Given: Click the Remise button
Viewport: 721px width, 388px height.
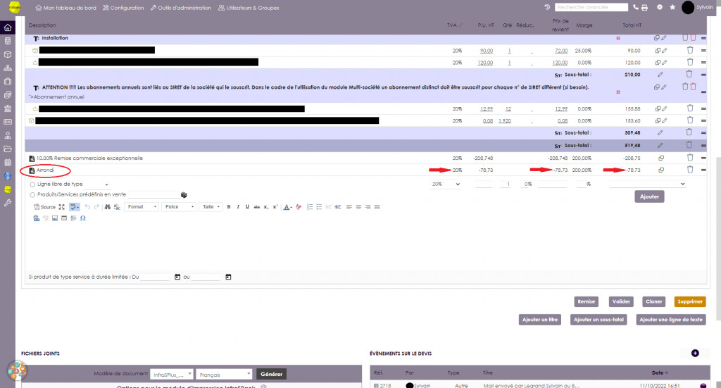Looking at the screenshot, I should coord(587,301).
